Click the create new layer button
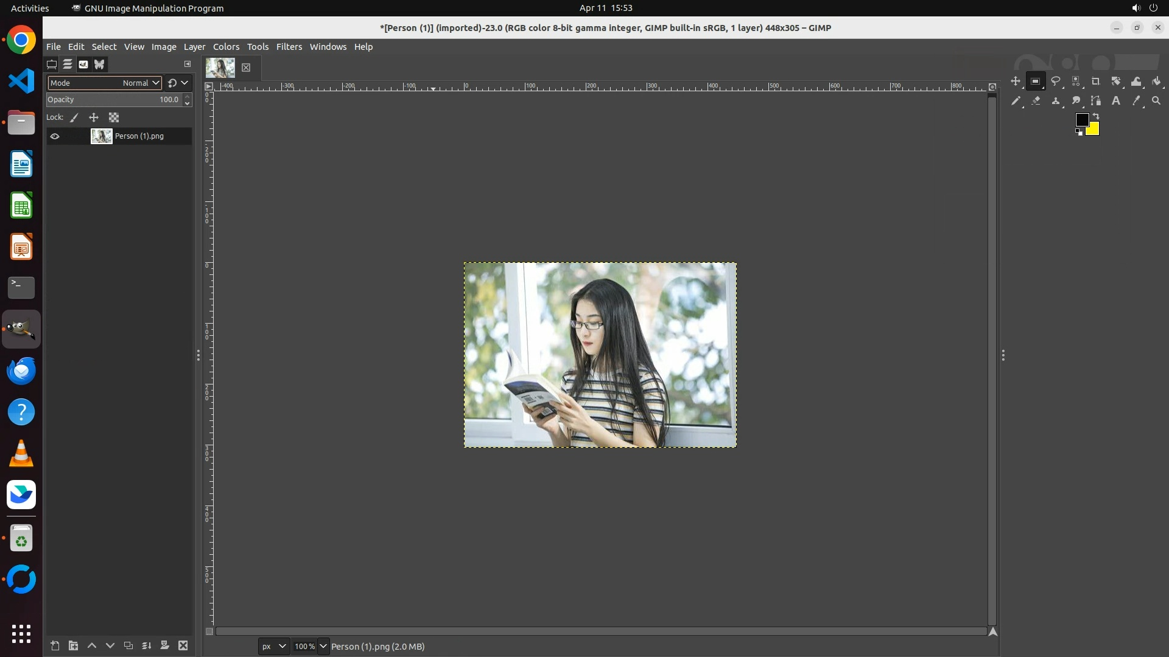Image resolution: width=1169 pixels, height=657 pixels. 55,645
